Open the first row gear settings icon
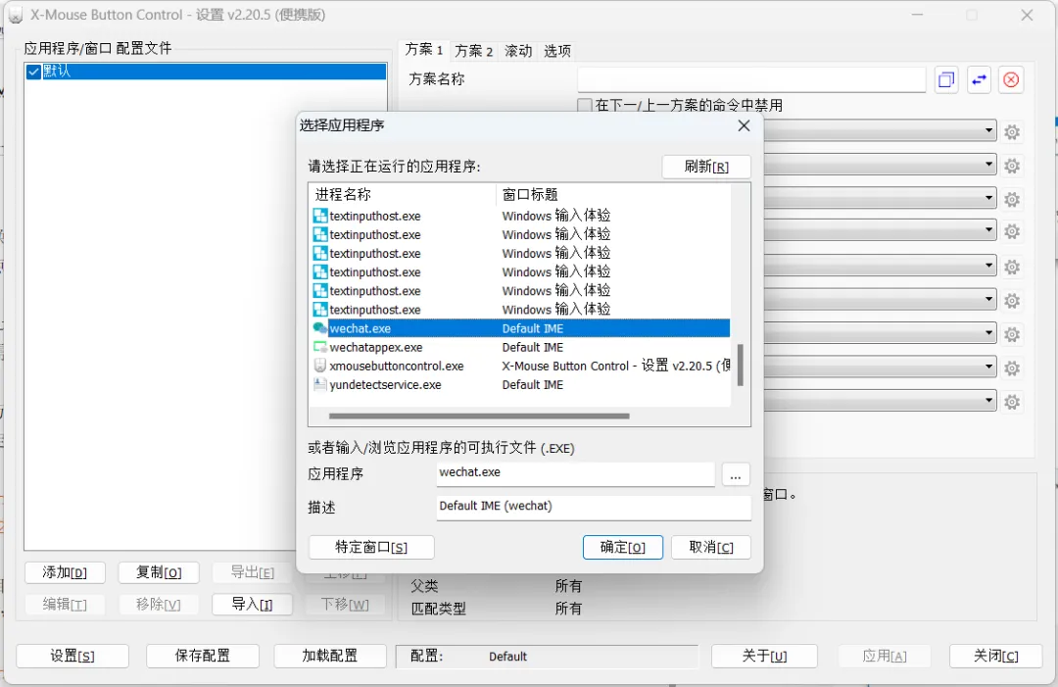This screenshot has width=1058, height=687. (1011, 131)
